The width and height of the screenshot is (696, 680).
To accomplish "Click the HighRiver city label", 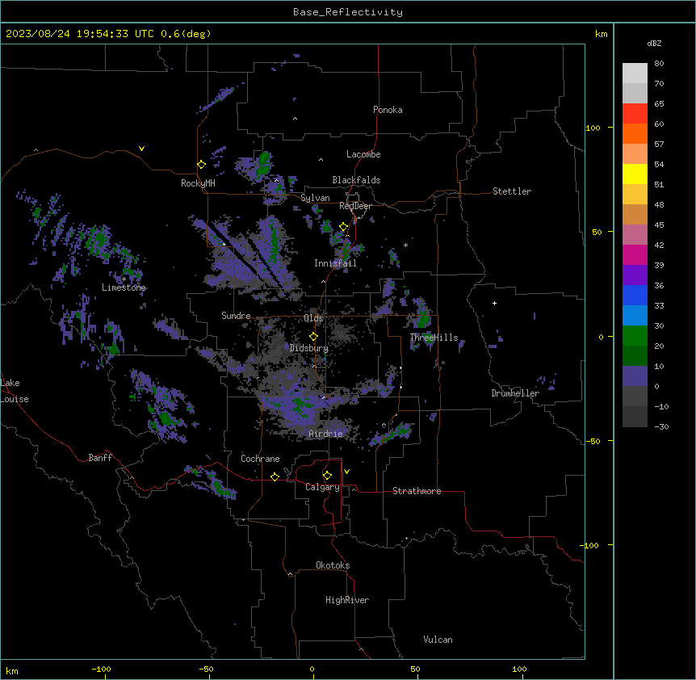I will click(347, 600).
